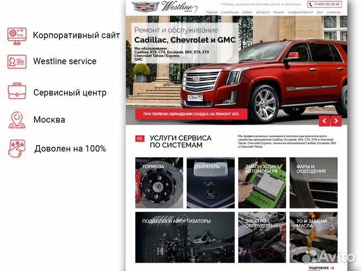Click the address text in the header

(261, 5)
